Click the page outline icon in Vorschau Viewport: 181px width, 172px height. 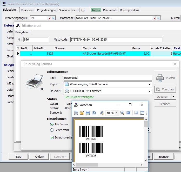coord(136,113)
